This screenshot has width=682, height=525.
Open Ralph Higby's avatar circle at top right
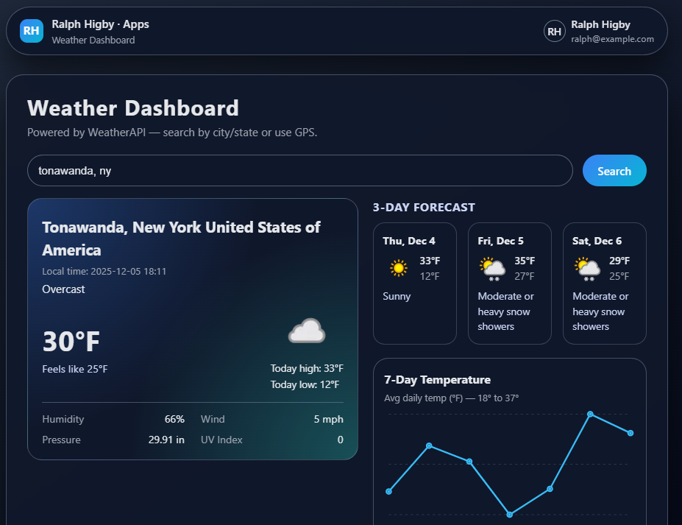pos(554,31)
